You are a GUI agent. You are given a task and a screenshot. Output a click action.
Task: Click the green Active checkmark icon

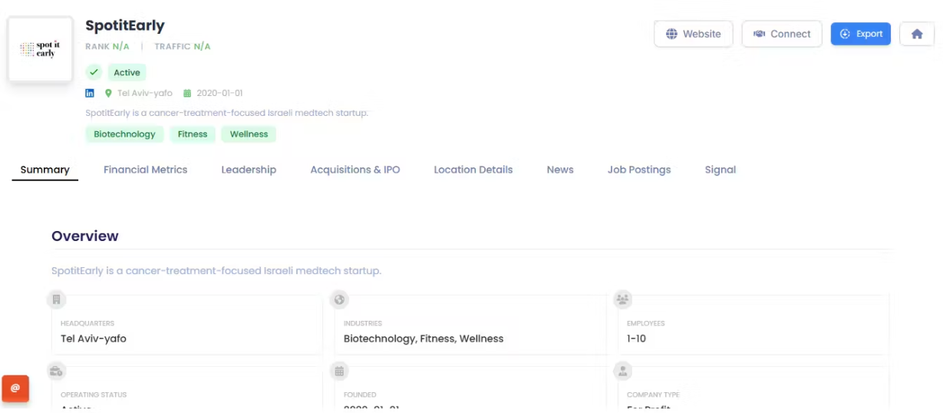[94, 72]
